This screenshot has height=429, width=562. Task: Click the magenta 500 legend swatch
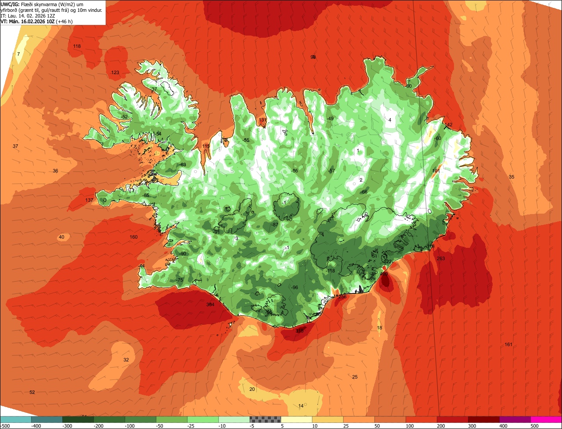[x=546, y=419]
